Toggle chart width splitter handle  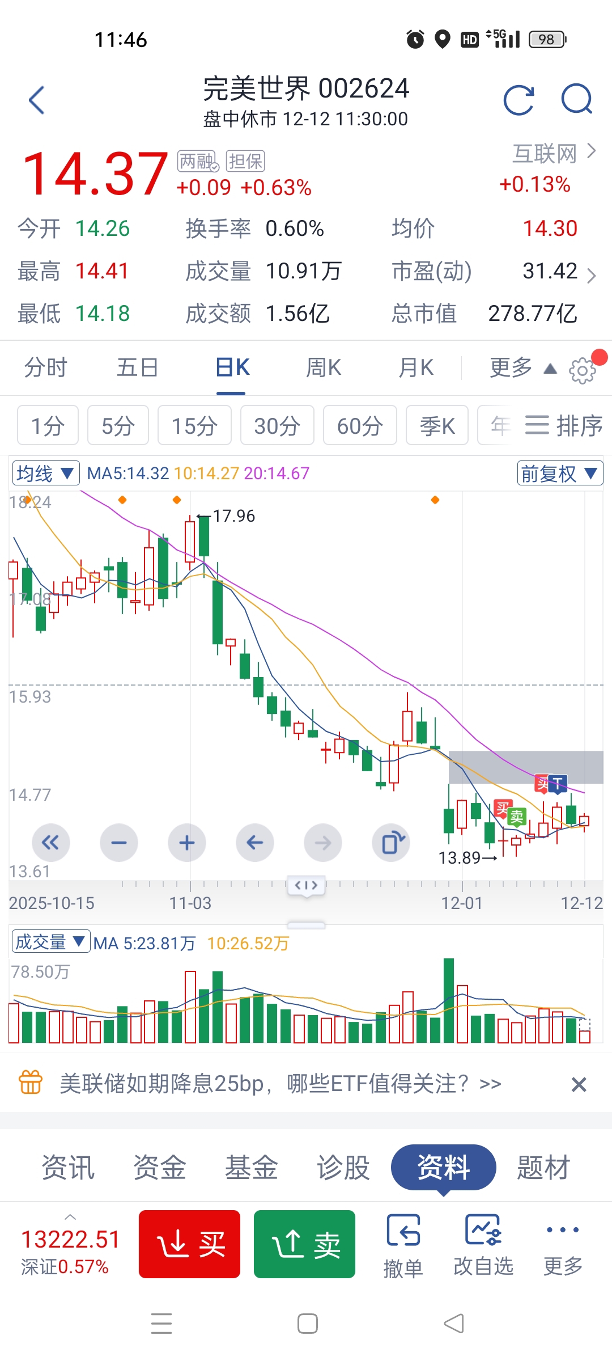(x=307, y=885)
